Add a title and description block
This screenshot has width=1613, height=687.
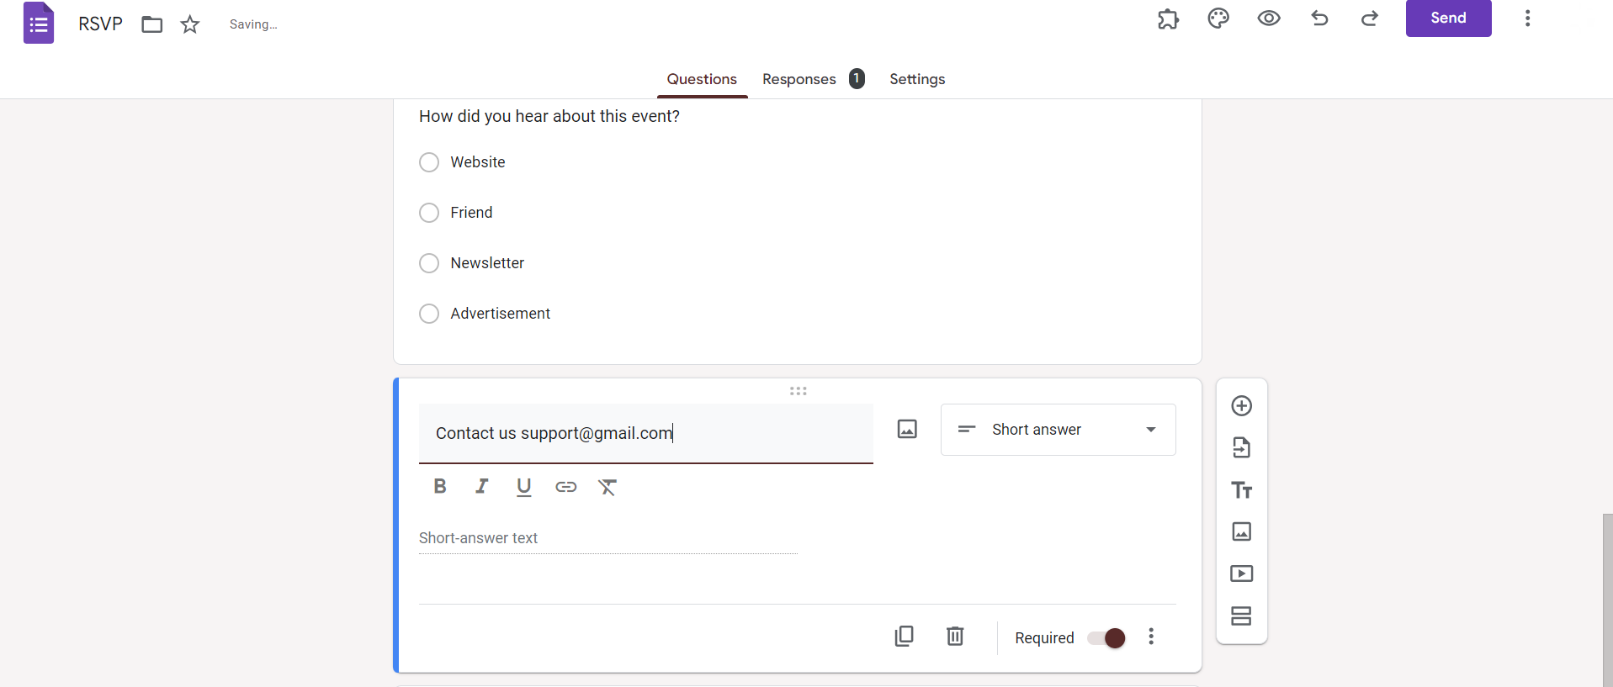[1241, 490]
